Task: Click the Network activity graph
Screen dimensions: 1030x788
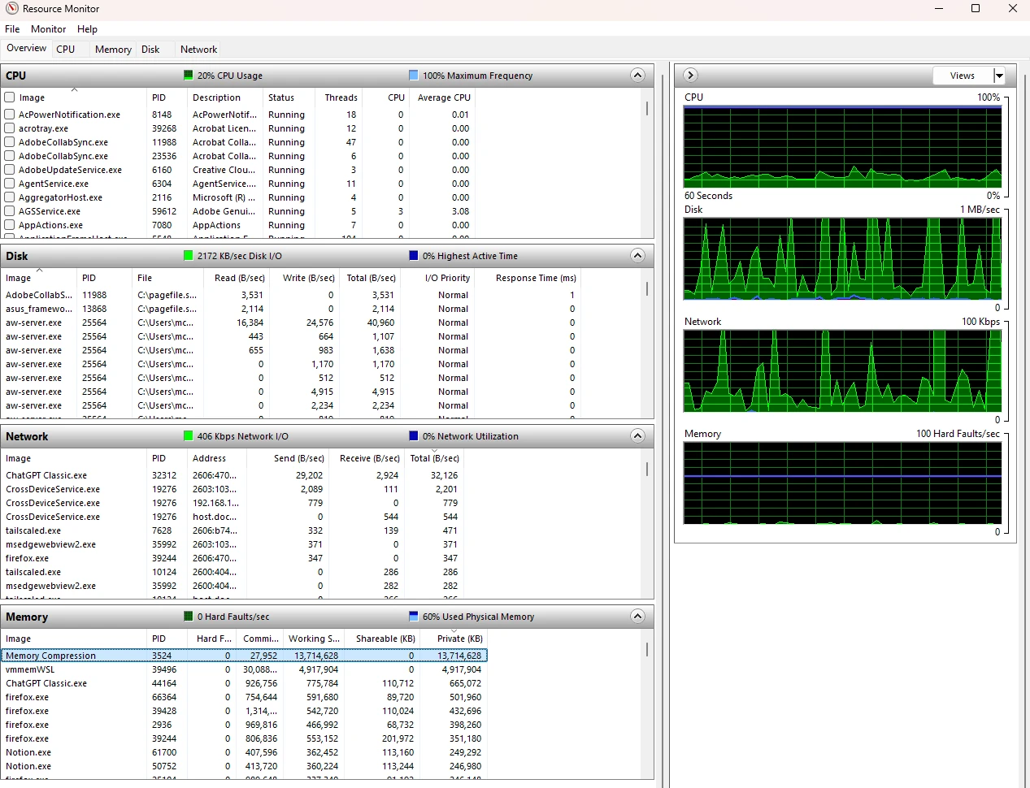Action: 842,371
